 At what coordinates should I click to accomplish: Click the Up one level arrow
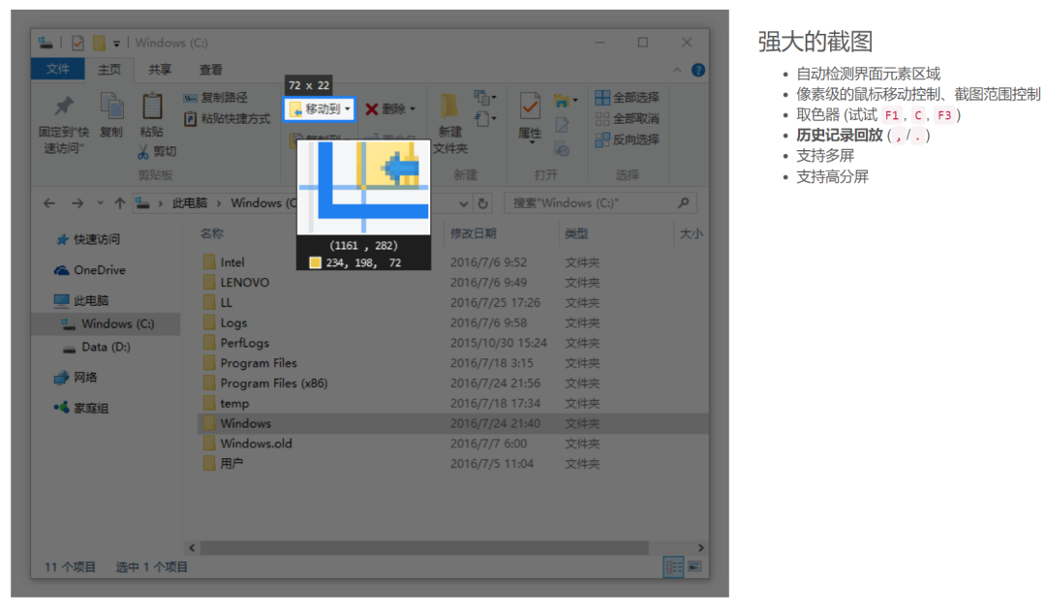[x=119, y=203]
